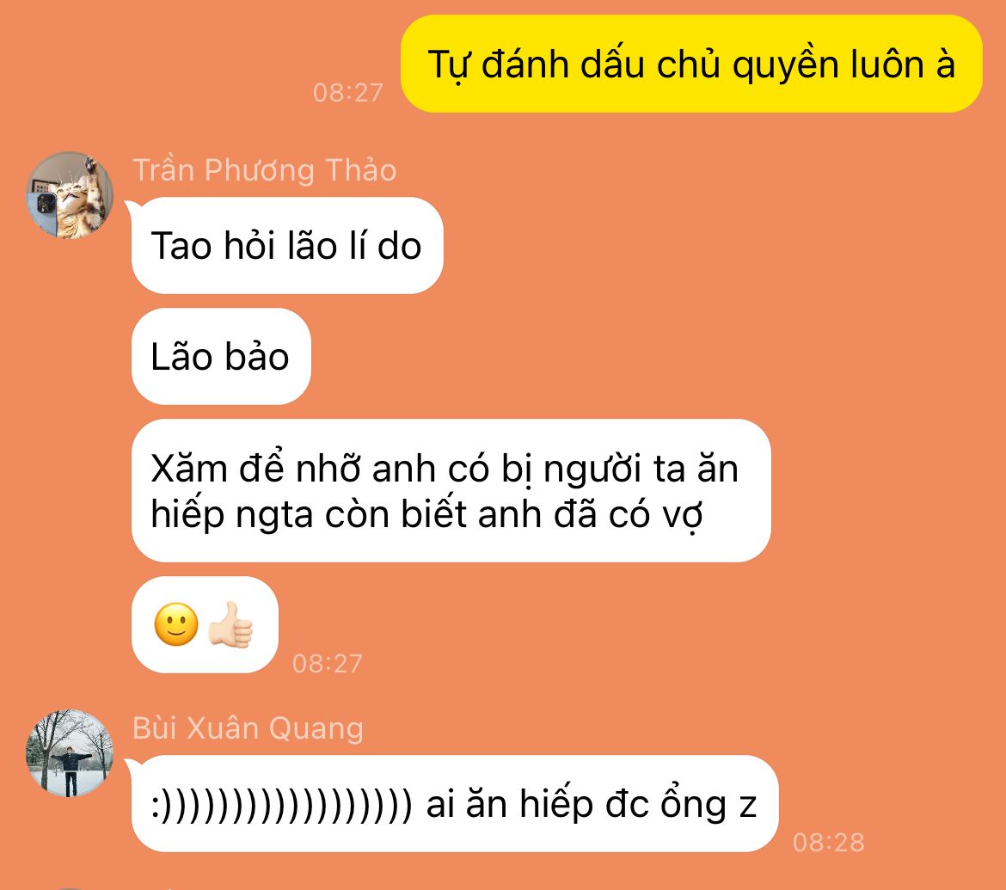Tap the 'ai ăn hiếp đc ổng z' message
Screen dimensions: 1006x890
455,803
